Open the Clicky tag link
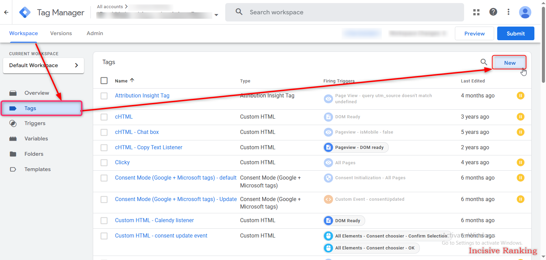The width and height of the screenshot is (546, 260). (x=122, y=163)
